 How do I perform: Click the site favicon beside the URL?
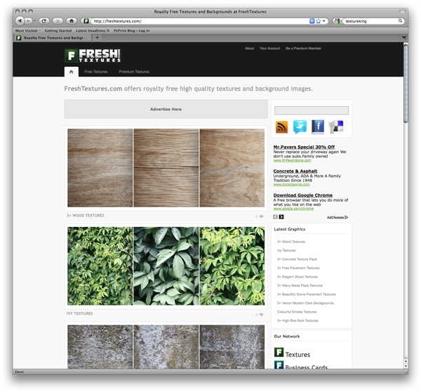pyautogui.click(x=86, y=21)
